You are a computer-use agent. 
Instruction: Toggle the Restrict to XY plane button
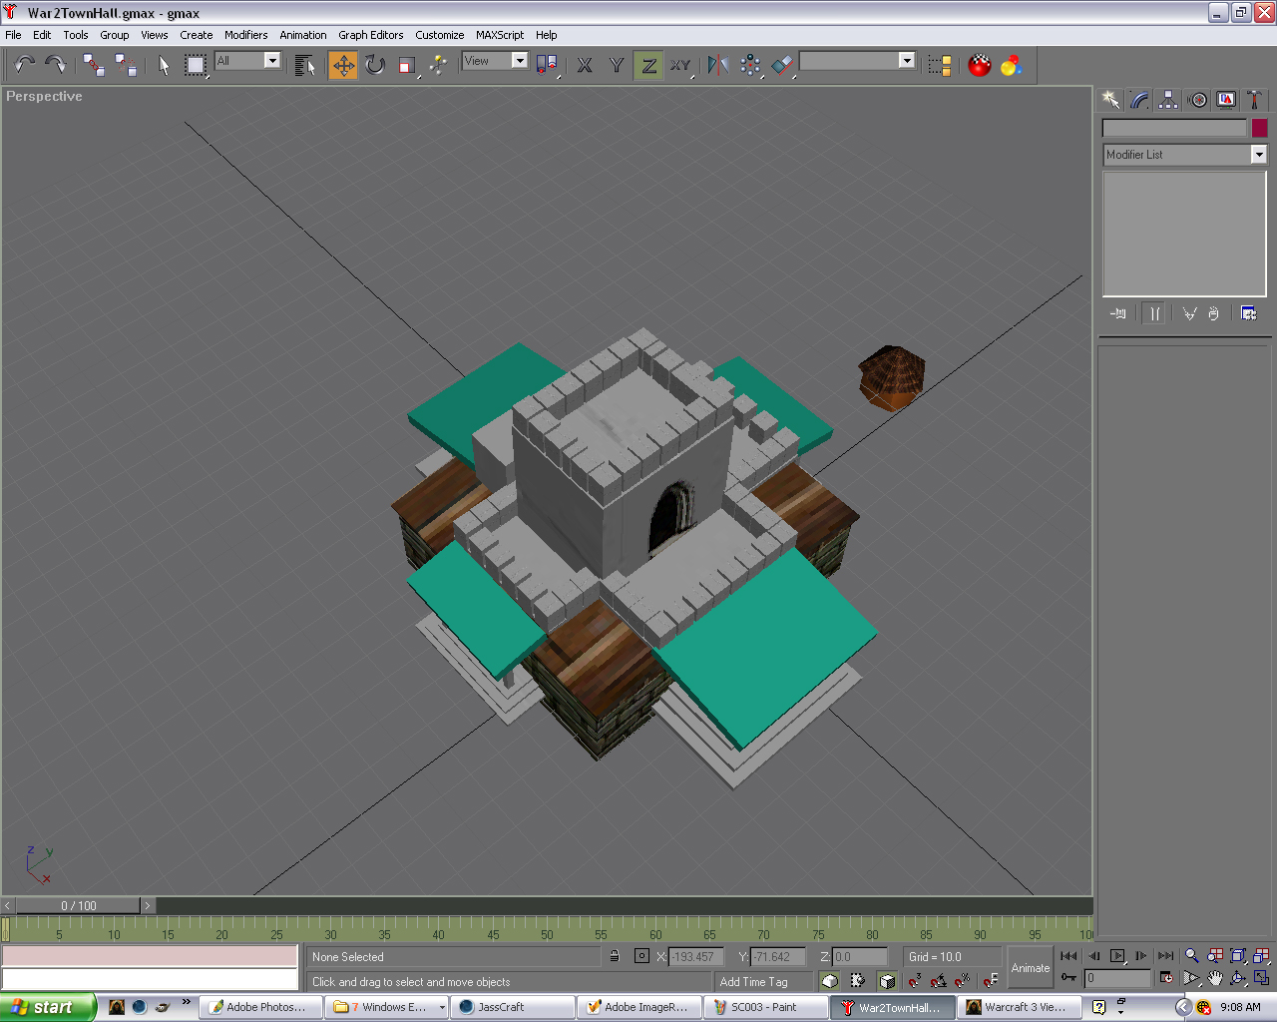click(680, 65)
